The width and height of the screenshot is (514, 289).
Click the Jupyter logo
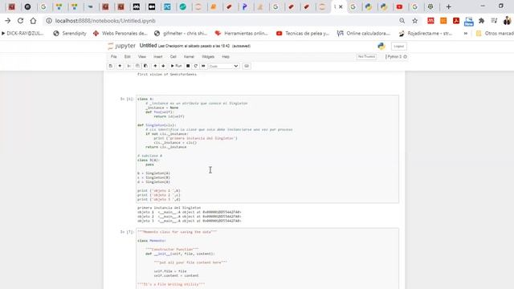(x=121, y=46)
